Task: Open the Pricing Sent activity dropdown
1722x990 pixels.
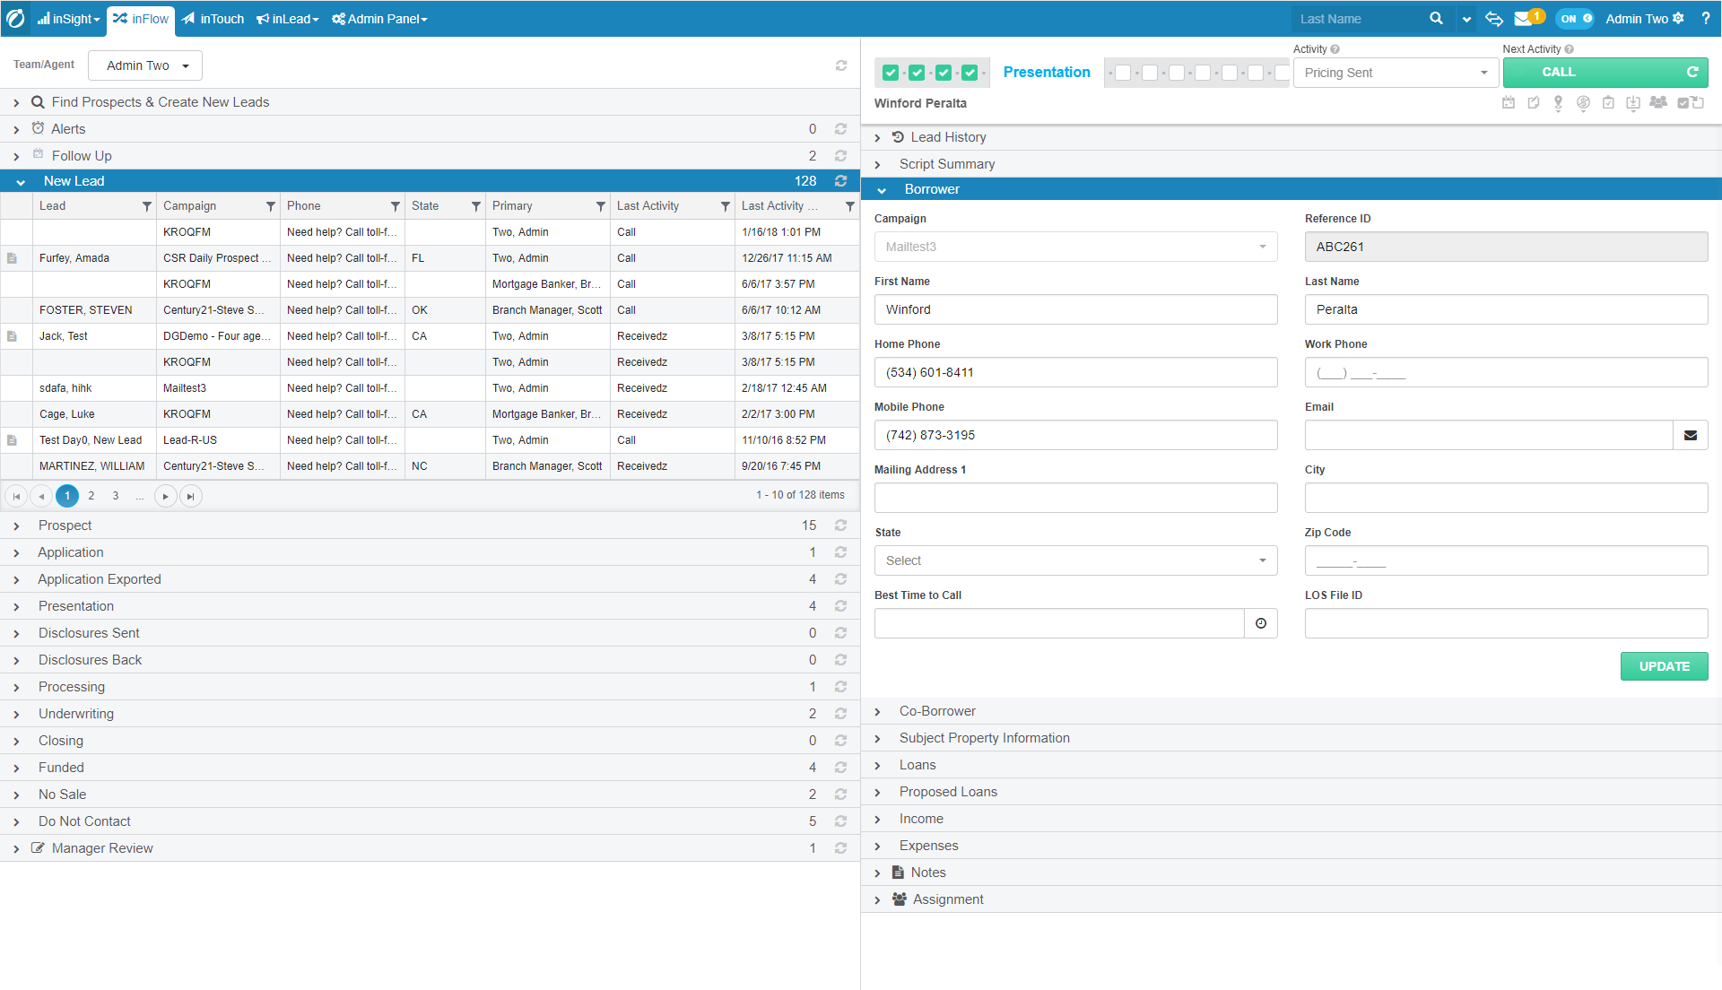Action: coord(1395,74)
